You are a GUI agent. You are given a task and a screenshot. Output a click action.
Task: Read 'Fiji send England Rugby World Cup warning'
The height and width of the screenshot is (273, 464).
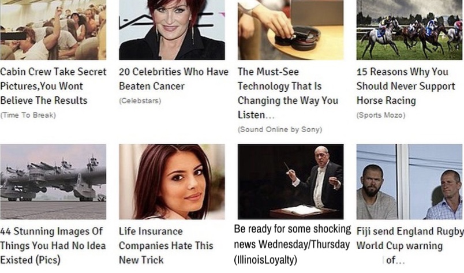coord(410,245)
